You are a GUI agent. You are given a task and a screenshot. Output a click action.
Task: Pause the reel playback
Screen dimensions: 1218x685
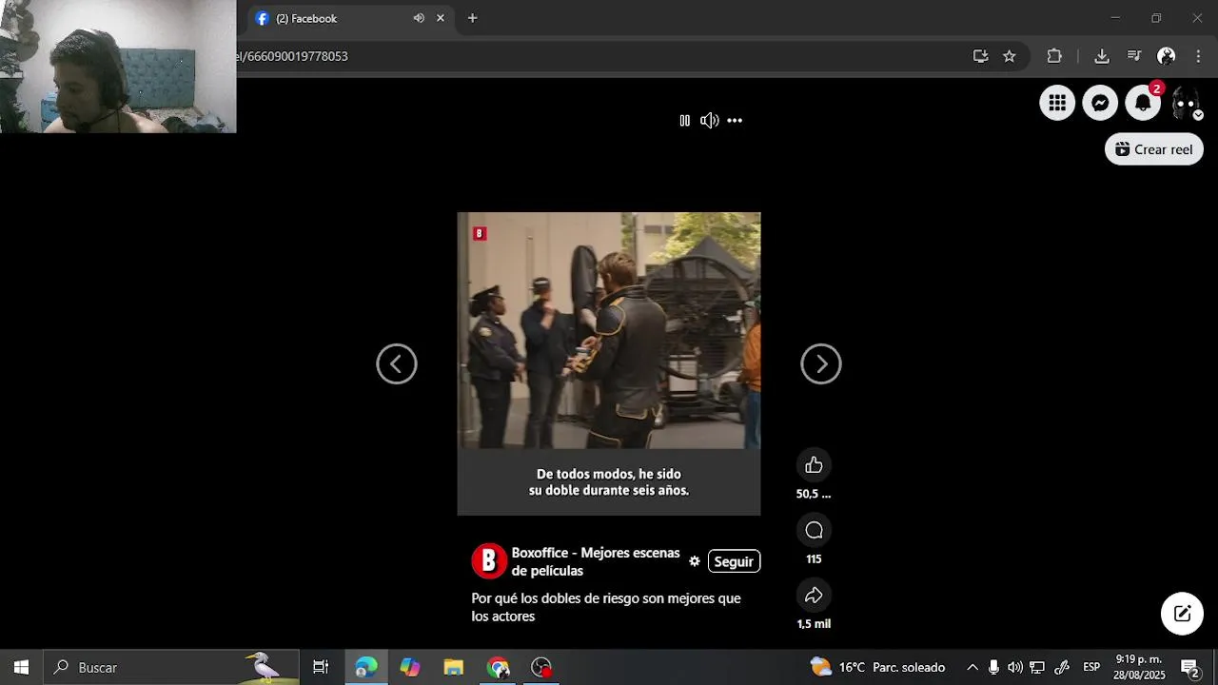pos(684,121)
